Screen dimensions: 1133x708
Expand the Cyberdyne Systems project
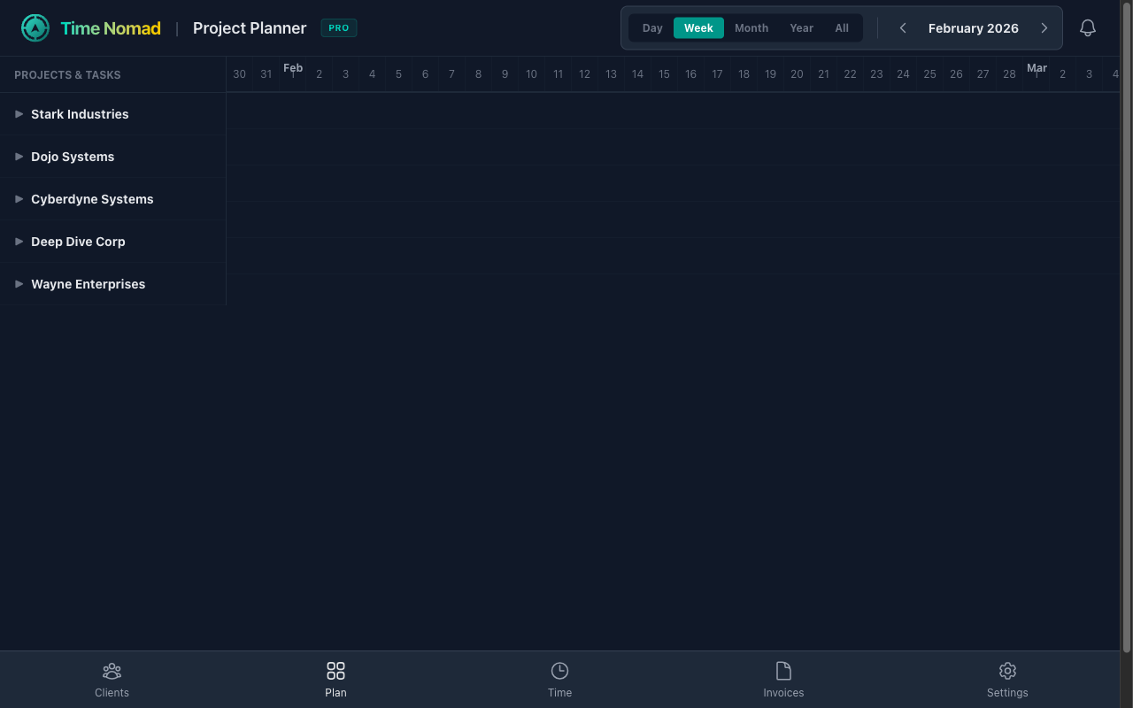pyautogui.click(x=19, y=199)
